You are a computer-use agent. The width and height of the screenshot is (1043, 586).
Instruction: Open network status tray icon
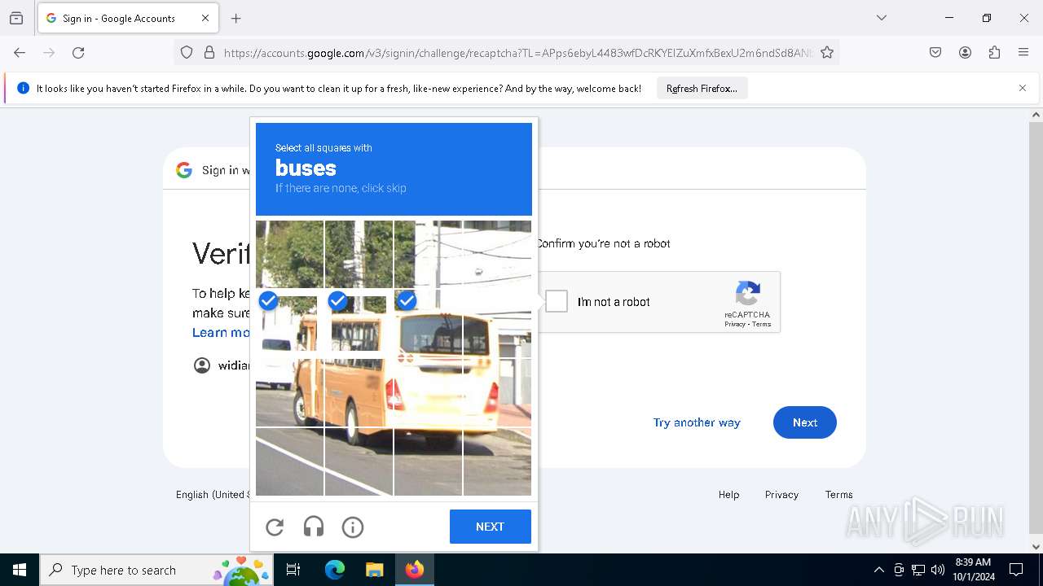click(x=918, y=570)
